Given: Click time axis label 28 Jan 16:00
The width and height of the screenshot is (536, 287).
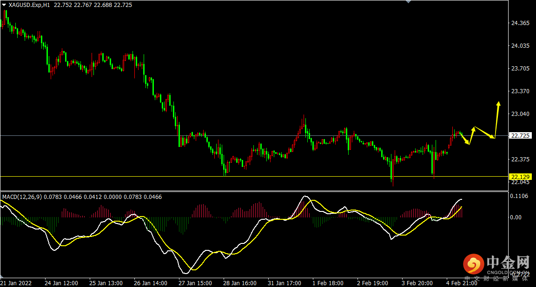Looking at the screenshot, I should click(240, 283).
